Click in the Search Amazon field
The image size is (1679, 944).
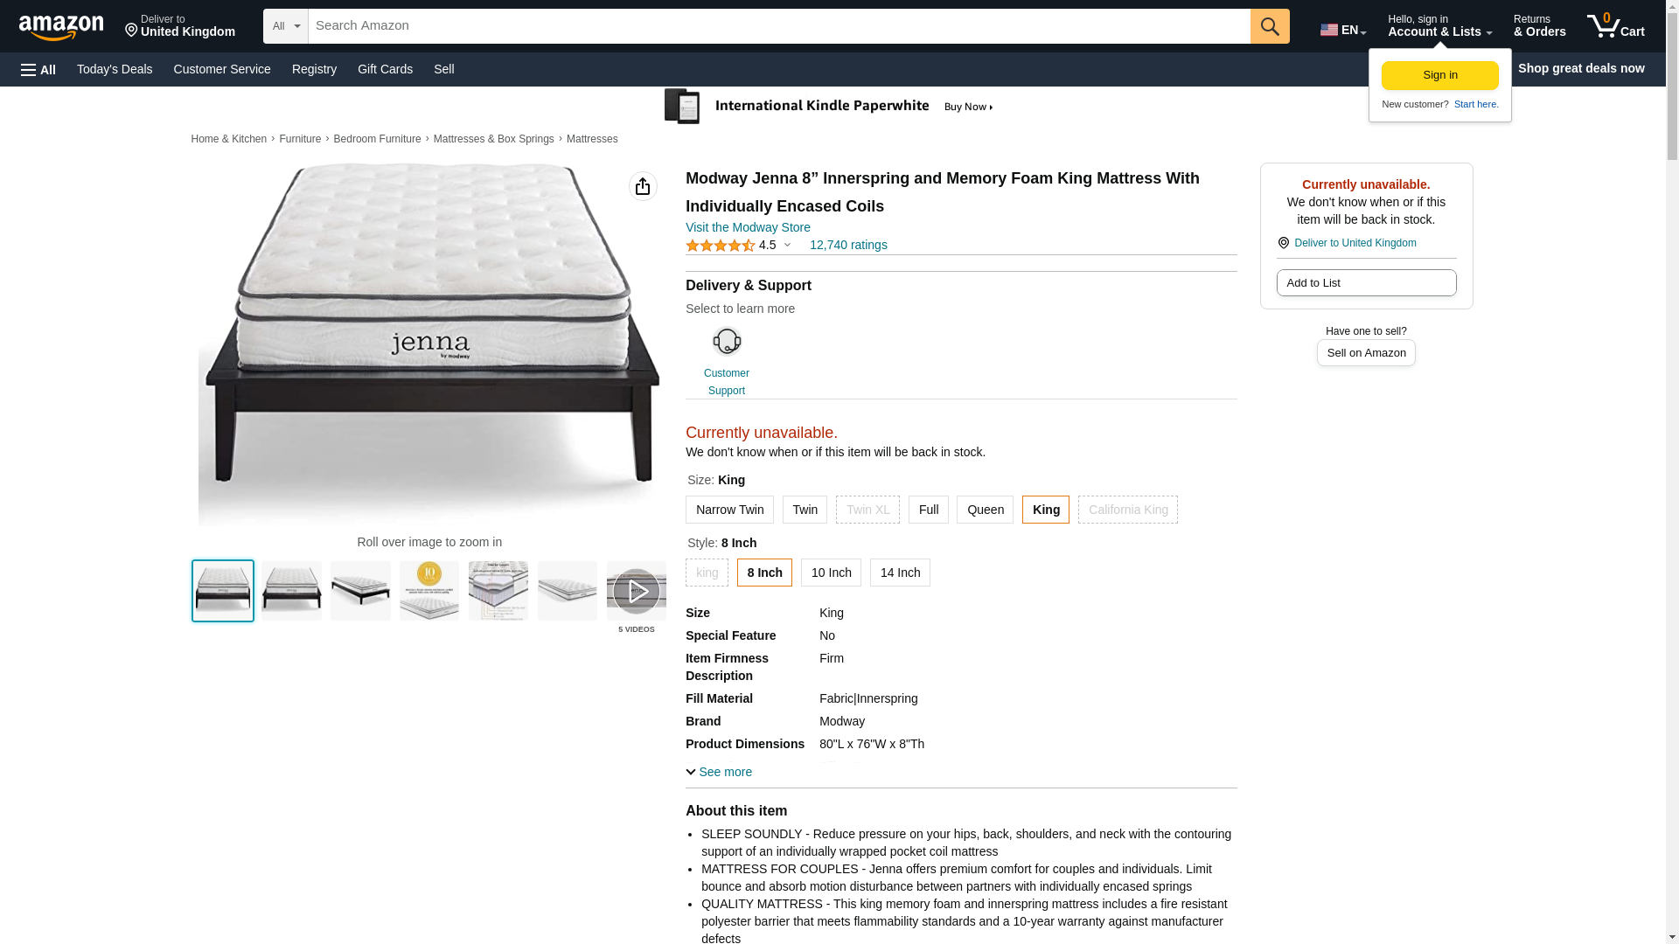[x=778, y=26]
